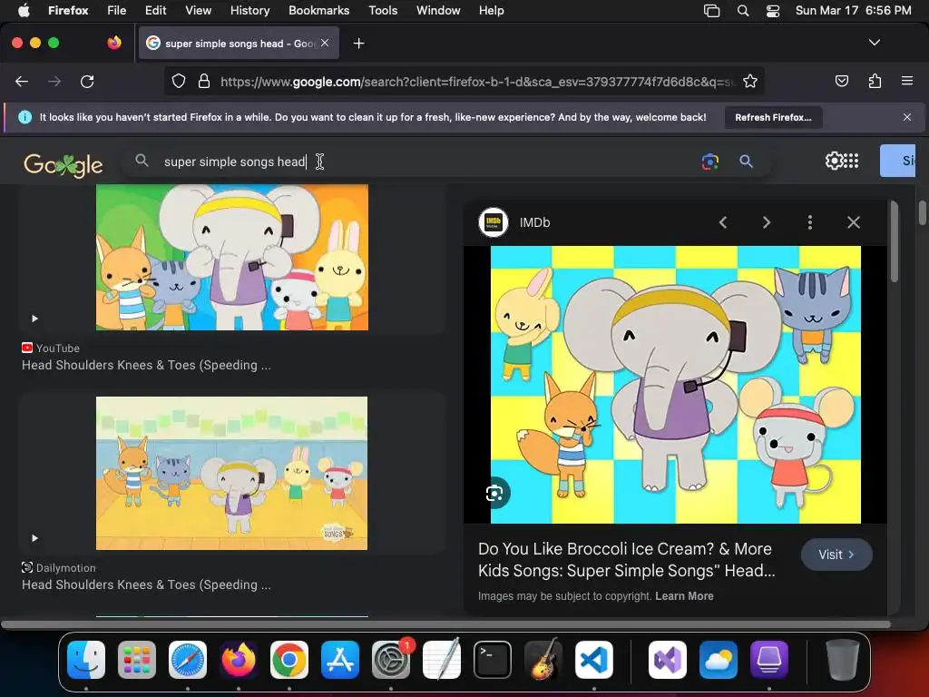Bookmark this page with the star

[750, 81]
